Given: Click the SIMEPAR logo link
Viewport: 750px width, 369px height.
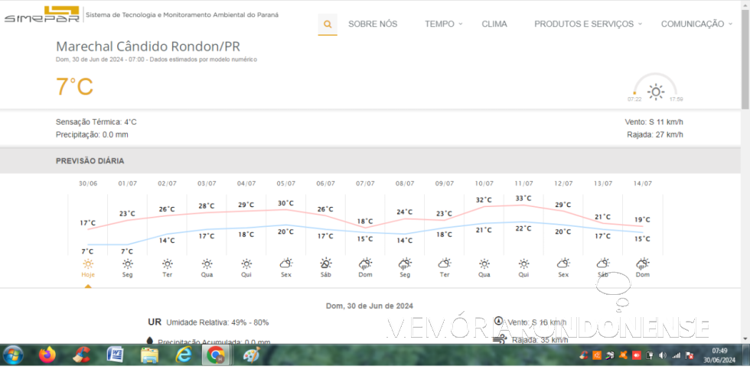Looking at the screenshot, I should tap(41, 15).
